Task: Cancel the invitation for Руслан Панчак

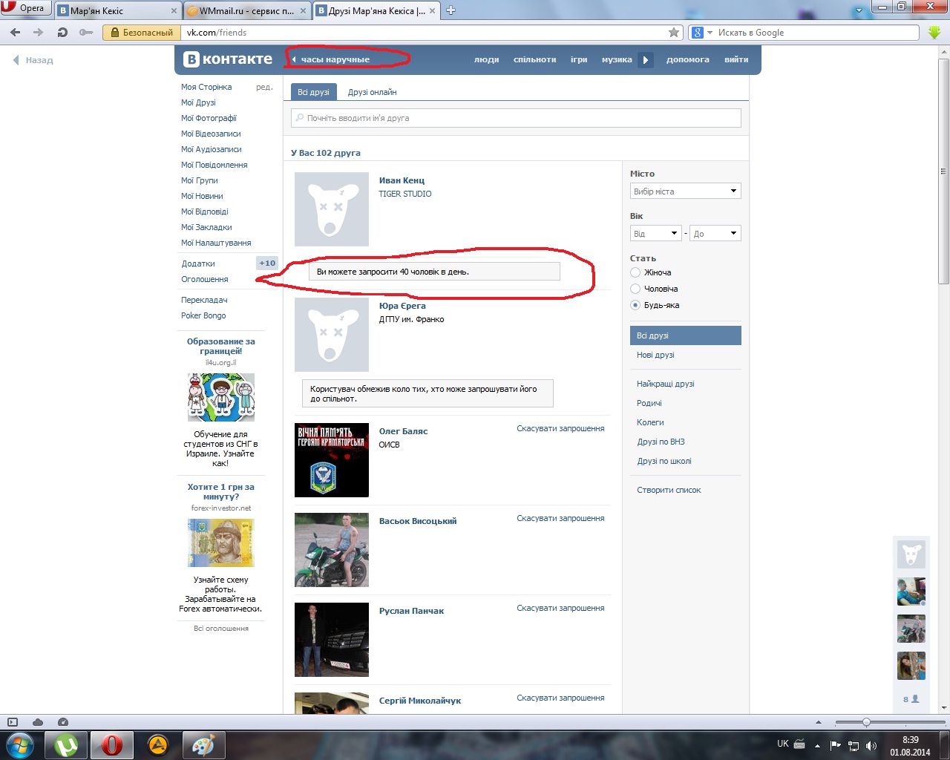Action: point(560,608)
